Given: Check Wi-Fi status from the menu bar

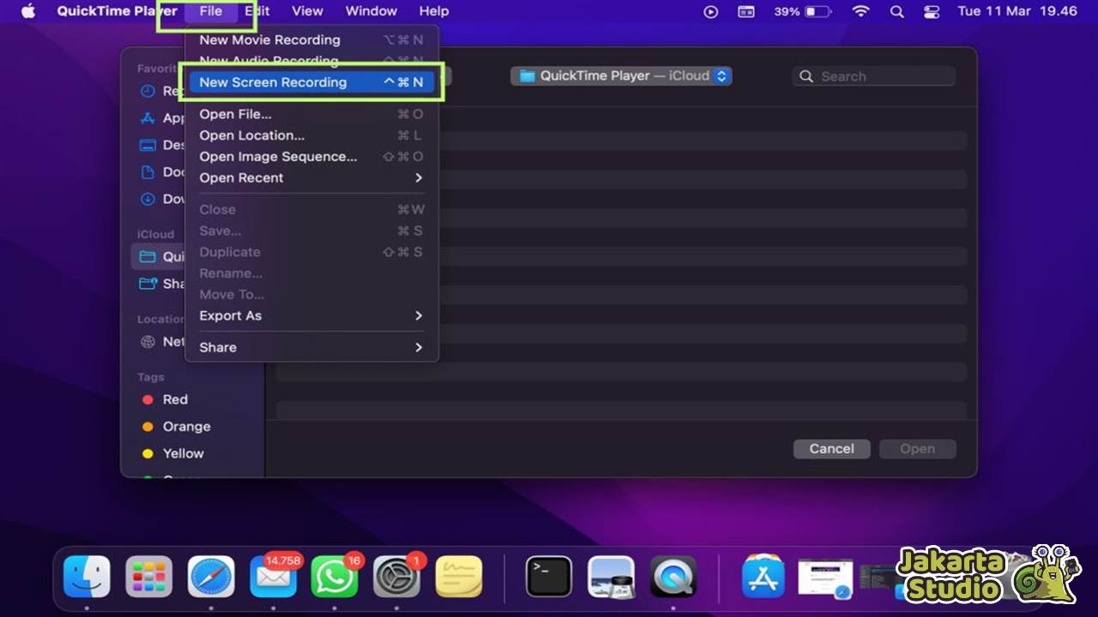Looking at the screenshot, I should 860,11.
